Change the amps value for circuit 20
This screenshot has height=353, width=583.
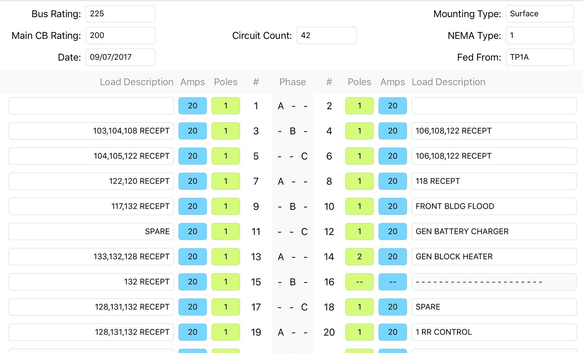tap(393, 332)
